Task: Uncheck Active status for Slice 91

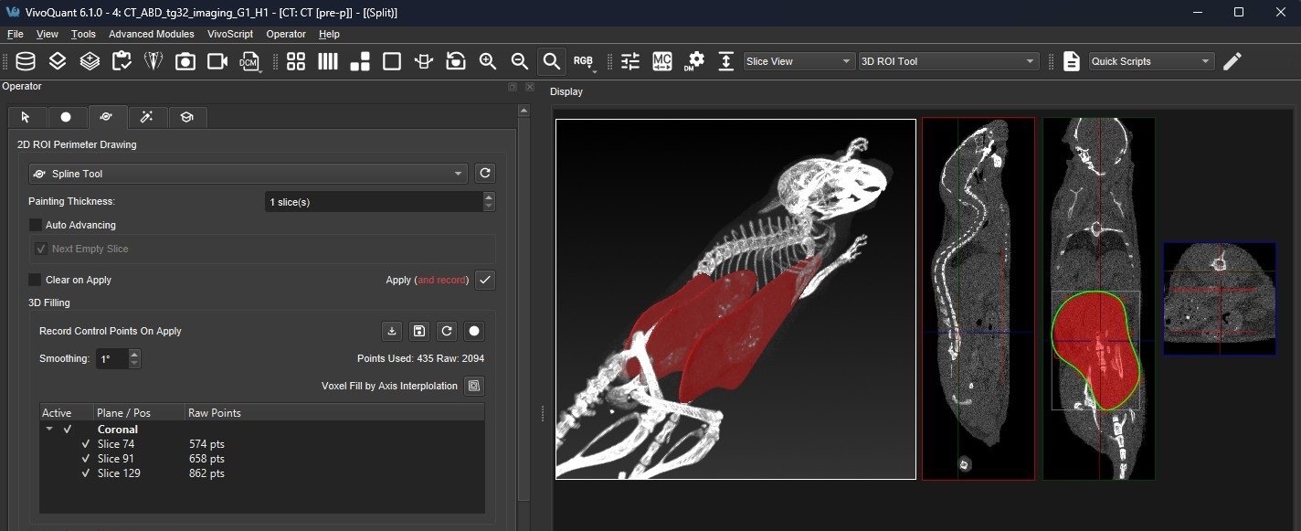Action: [85, 458]
